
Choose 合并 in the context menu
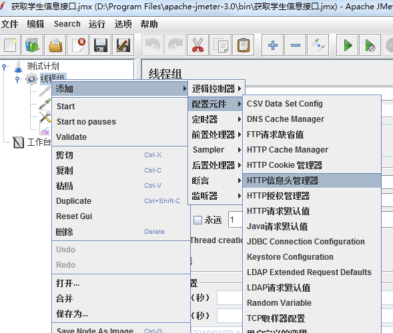click(x=120, y=299)
